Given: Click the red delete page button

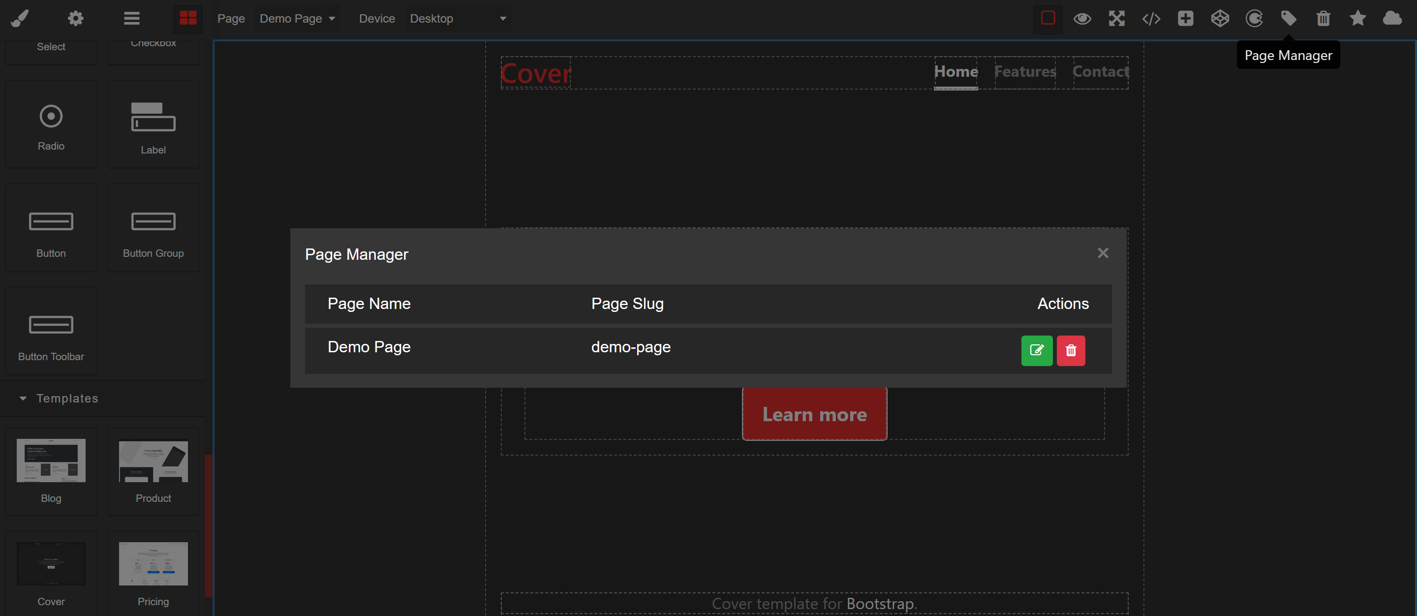Looking at the screenshot, I should pos(1071,350).
